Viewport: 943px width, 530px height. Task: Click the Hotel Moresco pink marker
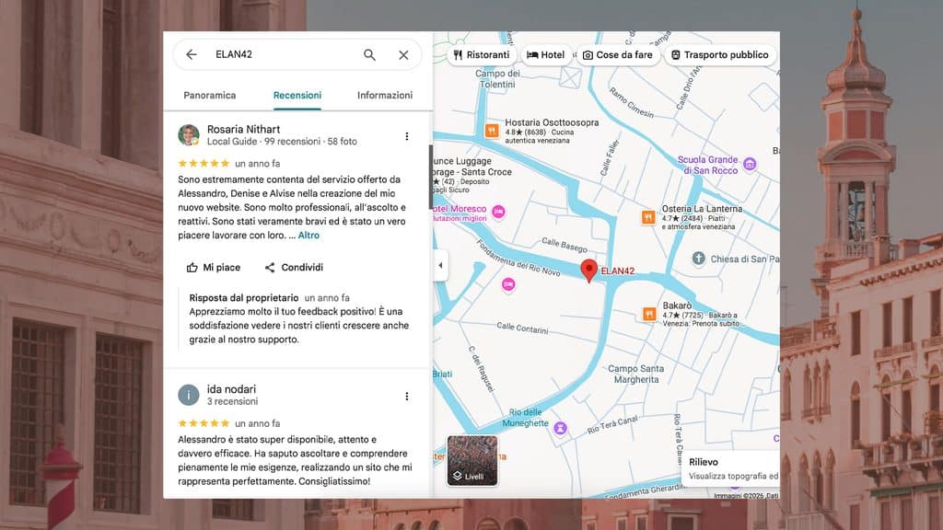[498, 212]
